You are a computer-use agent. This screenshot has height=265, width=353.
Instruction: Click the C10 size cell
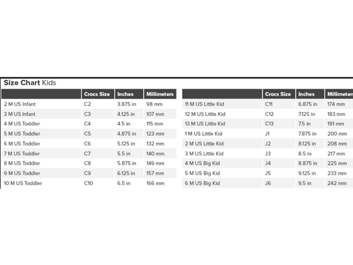click(98, 183)
